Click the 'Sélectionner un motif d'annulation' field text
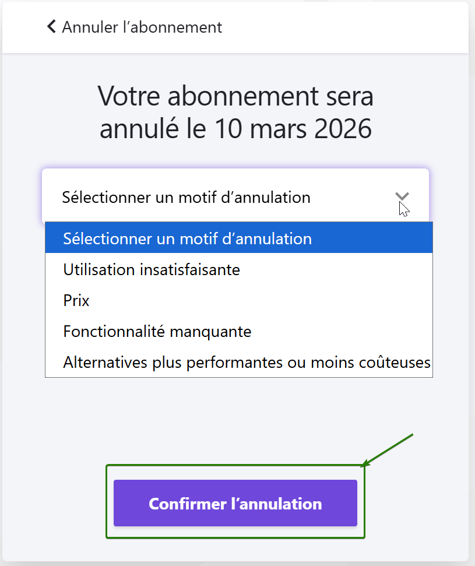 [x=186, y=197]
